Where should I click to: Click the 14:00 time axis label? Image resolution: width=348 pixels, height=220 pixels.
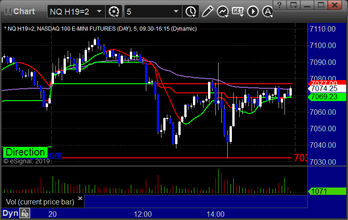click(215, 214)
